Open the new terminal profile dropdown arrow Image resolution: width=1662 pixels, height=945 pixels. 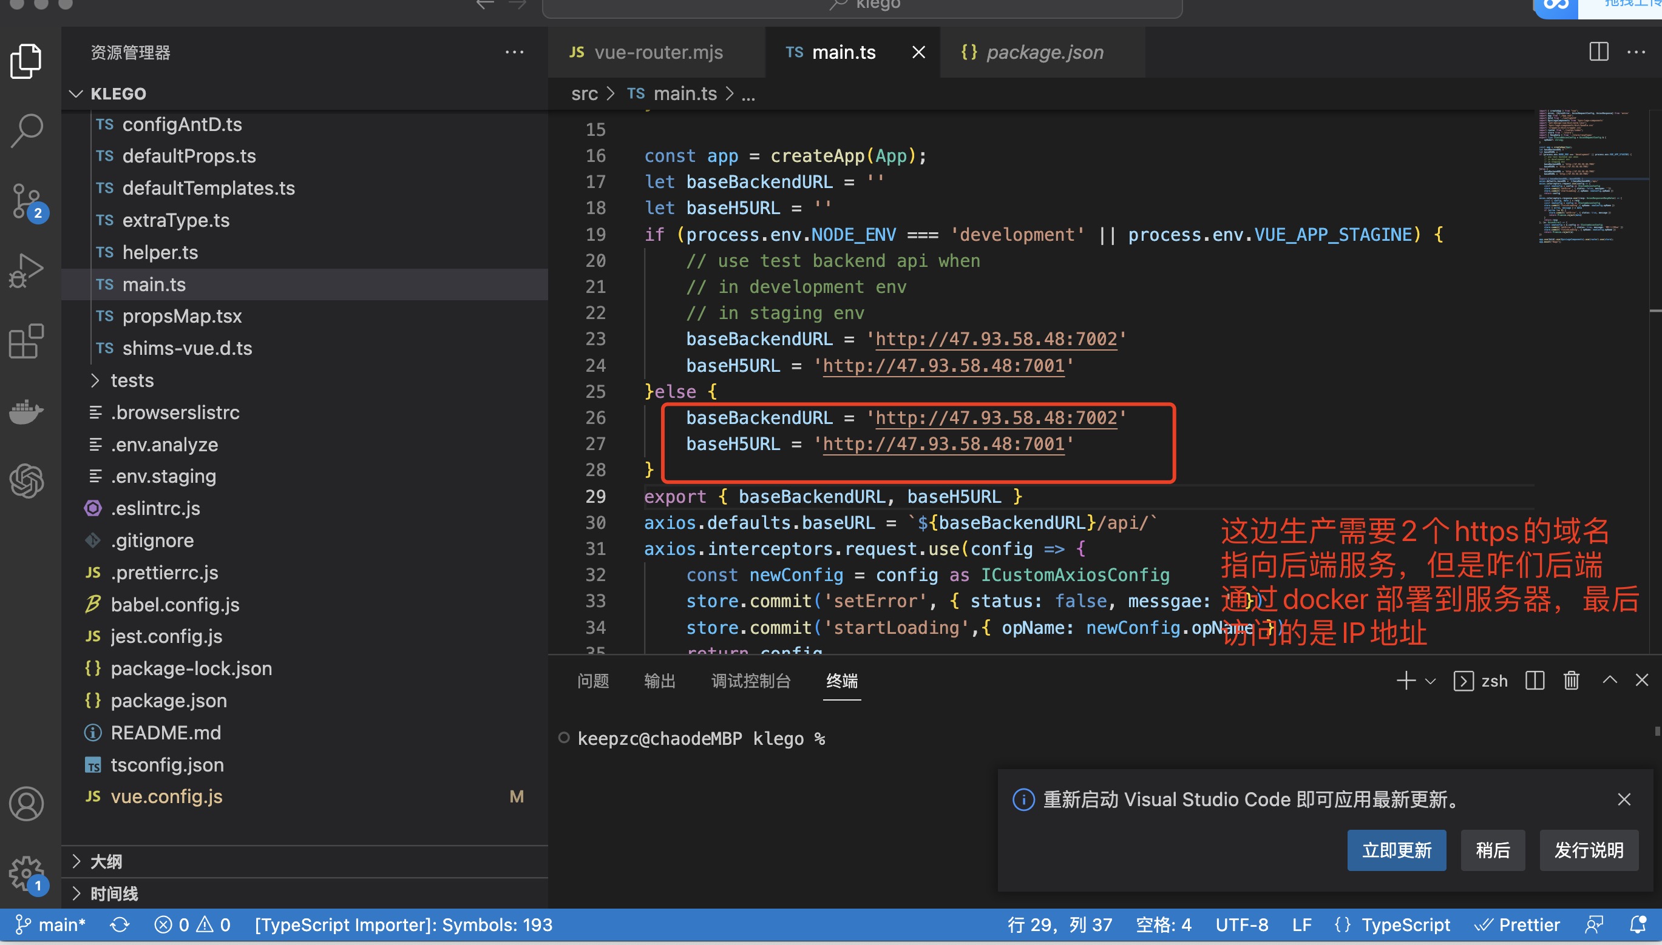[1430, 681]
